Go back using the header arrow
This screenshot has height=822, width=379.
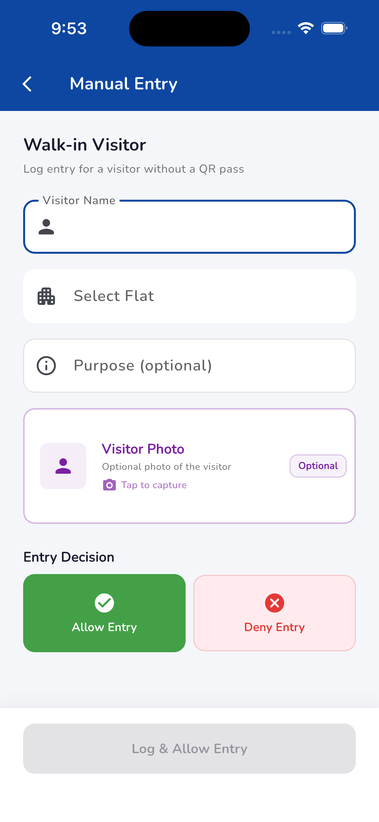pos(27,84)
